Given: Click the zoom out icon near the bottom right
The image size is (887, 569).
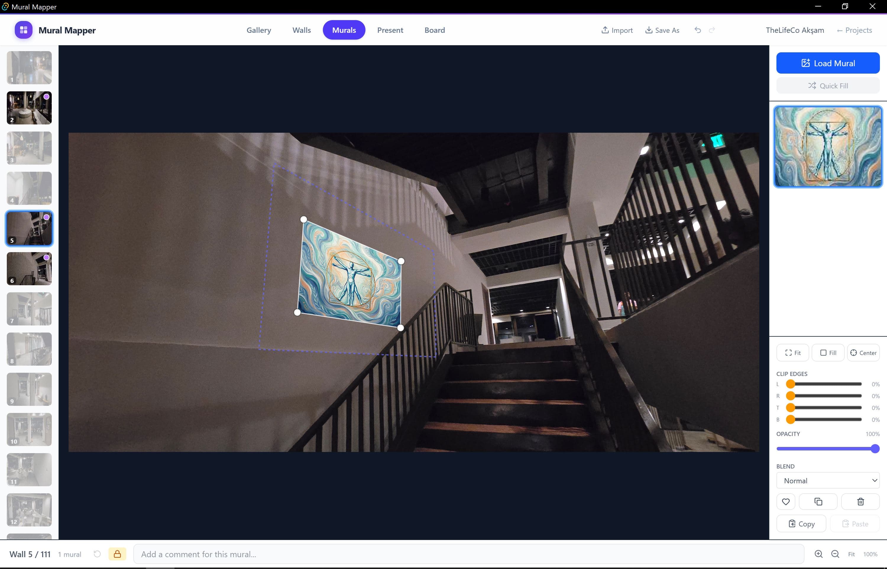Looking at the screenshot, I should coord(834,554).
